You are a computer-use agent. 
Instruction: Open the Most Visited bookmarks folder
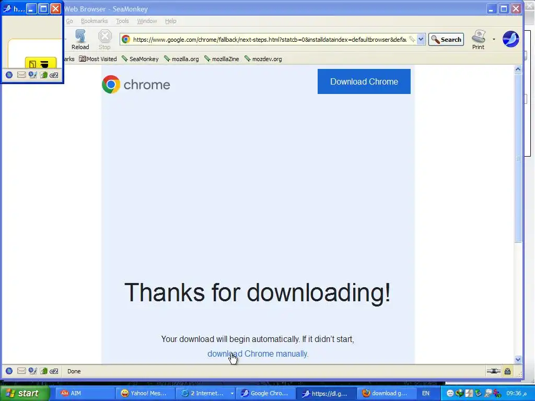coord(98,59)
